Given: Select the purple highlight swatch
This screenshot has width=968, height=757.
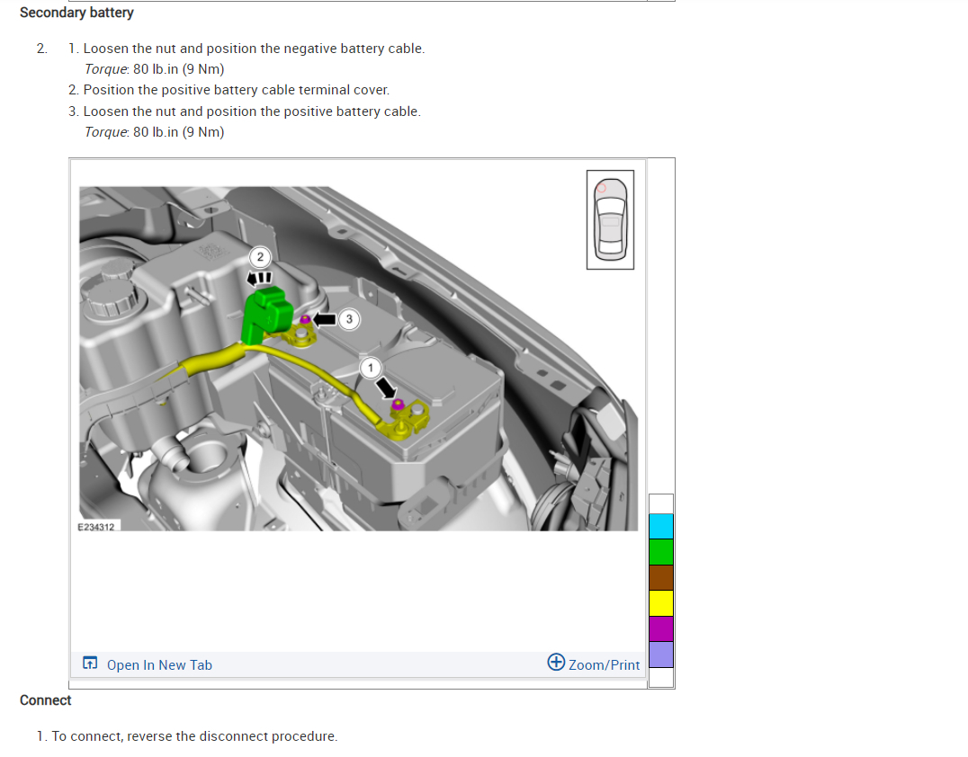Looking at the screenshot, I should 661,654.
